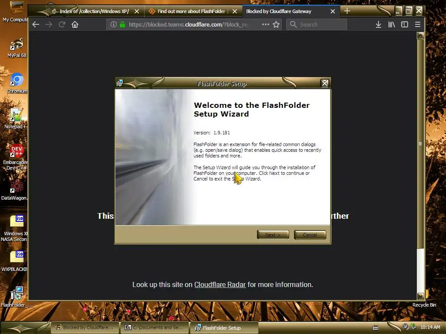446x334 pixels.
Task: Open the browser home page icon
Action: pos(75,24)
